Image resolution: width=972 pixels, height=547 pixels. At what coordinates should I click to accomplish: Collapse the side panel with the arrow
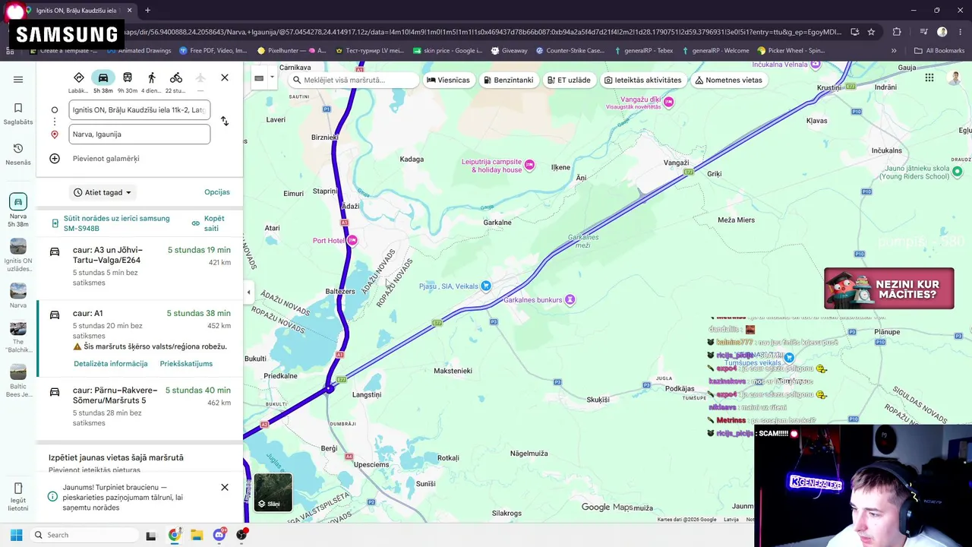[248, 292]
